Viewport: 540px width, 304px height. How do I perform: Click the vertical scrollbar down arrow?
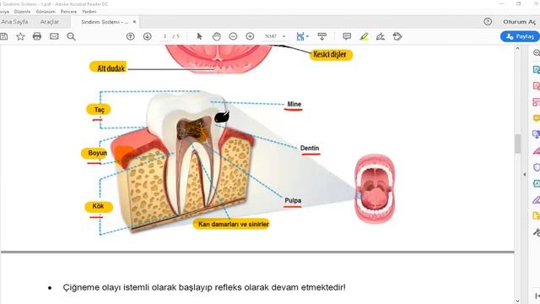coord(517,301)
